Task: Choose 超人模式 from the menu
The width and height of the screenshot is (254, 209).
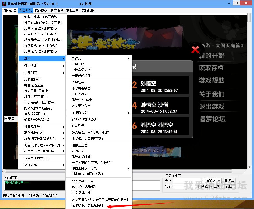Action: [x=42, y=34]
